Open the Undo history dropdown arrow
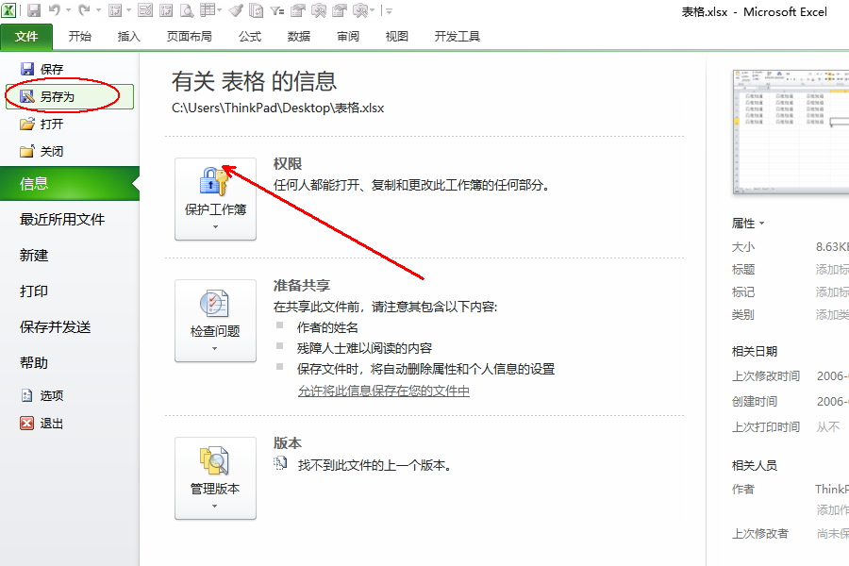 coord(69,11)
